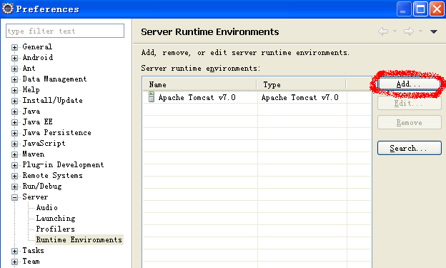This screenshot has width=446, height=268.
Task: Collapse the Server tree node
Action: [14, 197]
